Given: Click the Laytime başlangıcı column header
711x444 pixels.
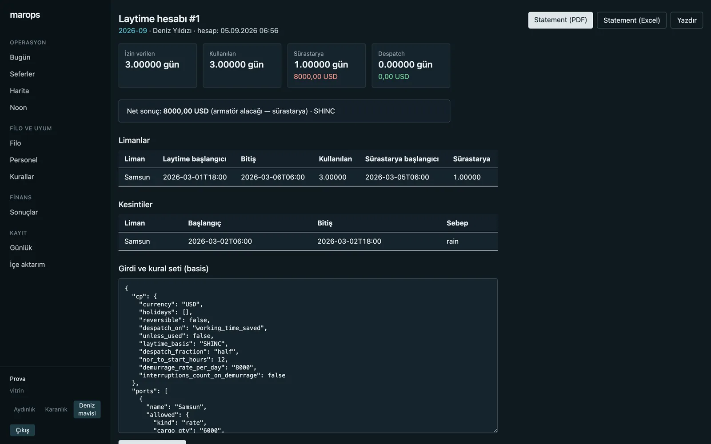Looking at the screenshot, I should pyautogui.click(x=195, y=159).
